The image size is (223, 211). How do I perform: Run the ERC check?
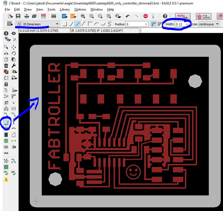[6, 173]
